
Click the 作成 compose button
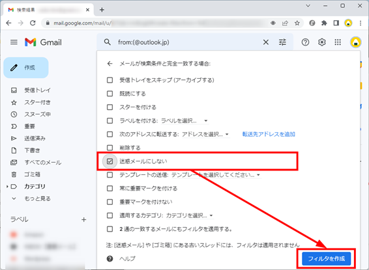pyautogui.click(x=26, y=68)
